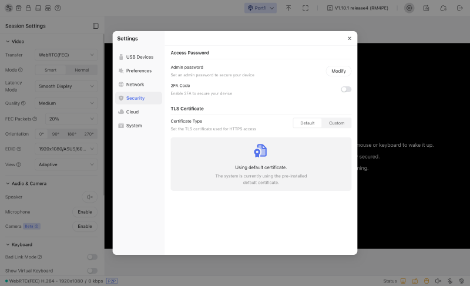Click the mouse status icon in status bar
Viewport: 470px width, 286px height.
(427, 281)
